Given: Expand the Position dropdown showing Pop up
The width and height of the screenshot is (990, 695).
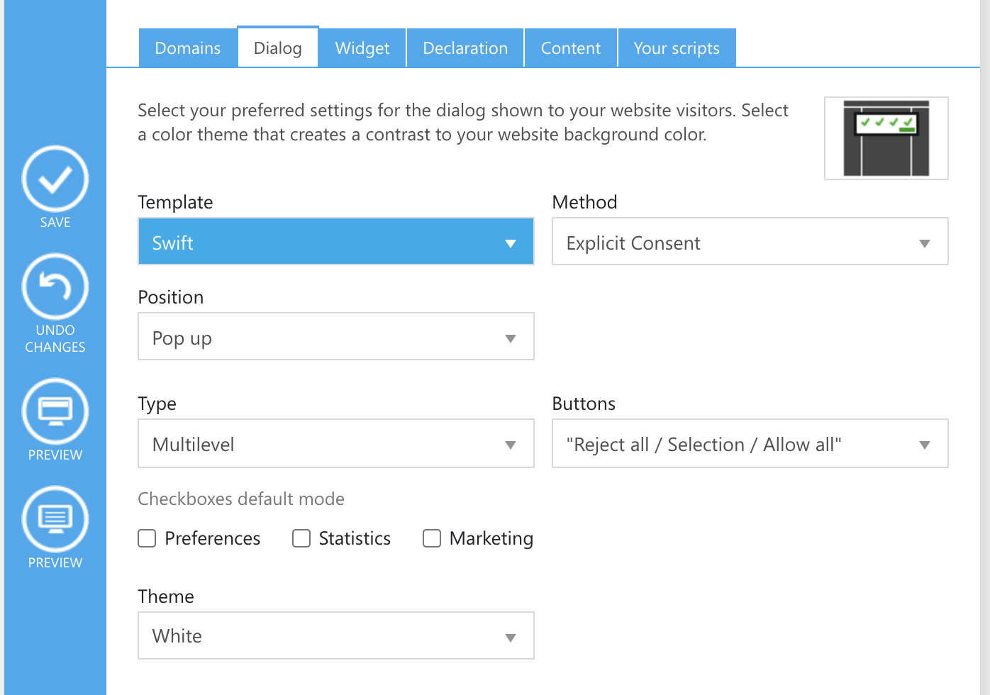Looking at the screenshot, I should click(335, 337).
